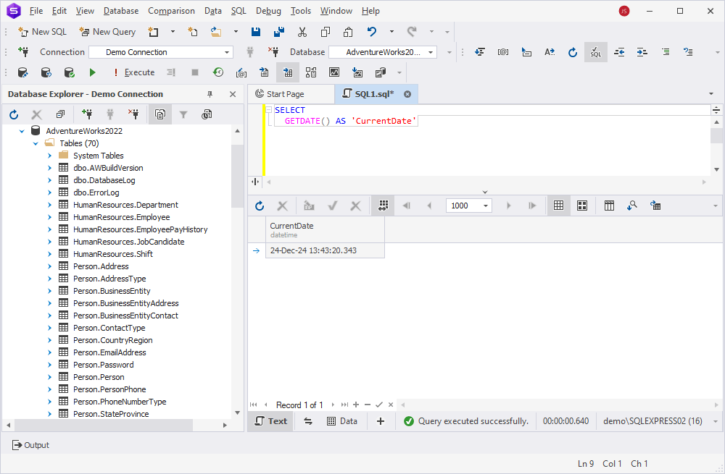
Task: Click the Redo arrow icon
Action: coord(412,31)
